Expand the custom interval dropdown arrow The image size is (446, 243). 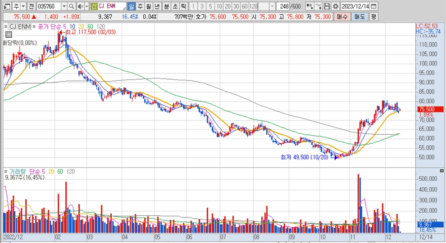tap(272, 6)
